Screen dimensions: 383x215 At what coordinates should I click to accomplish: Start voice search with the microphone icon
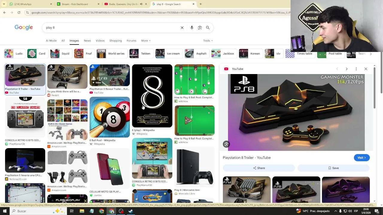click(x=192, y=28)
